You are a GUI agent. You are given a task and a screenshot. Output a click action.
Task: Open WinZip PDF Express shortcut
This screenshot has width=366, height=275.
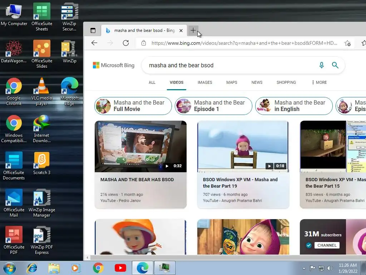point(41,240)
